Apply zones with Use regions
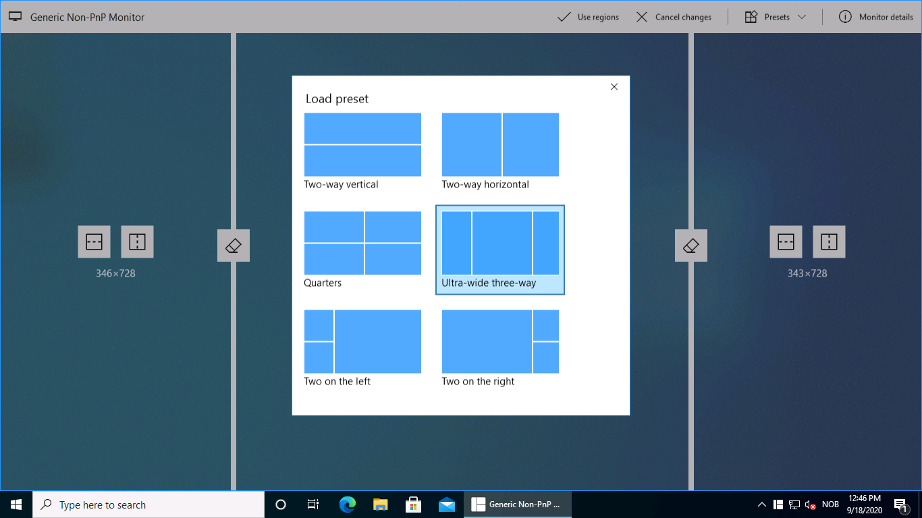This screenshot has height=518, width=922. click(x=588, y=17)
